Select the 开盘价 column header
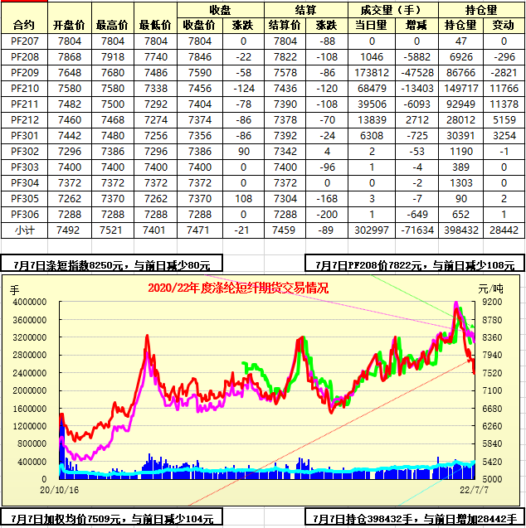Screen dimensions: 526x528 pos(68,25)
